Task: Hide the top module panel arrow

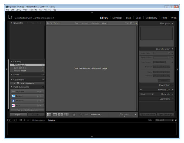Action: 92,12
